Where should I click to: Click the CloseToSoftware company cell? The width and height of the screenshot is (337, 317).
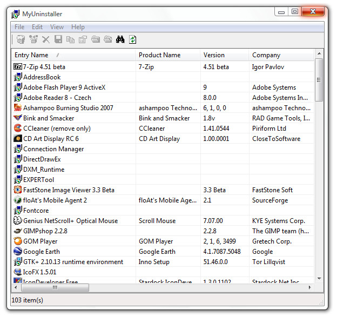(x=276, y=139)
